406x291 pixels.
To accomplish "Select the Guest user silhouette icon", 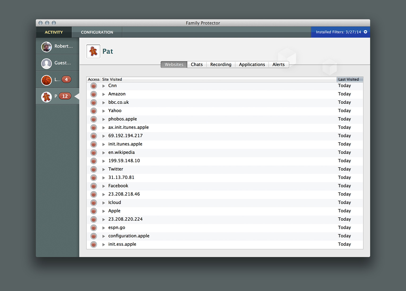I will tap(46, 64).
